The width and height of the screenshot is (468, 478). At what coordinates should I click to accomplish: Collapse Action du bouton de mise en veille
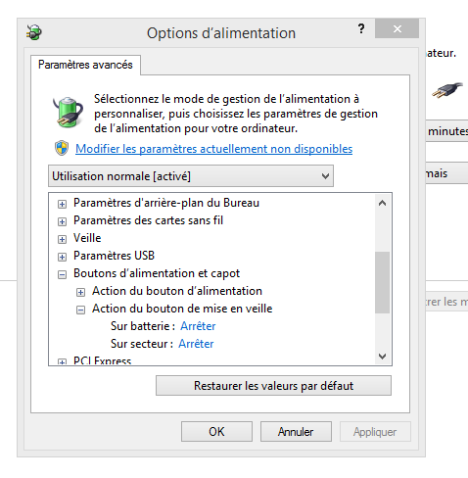(x=80, y=310)
